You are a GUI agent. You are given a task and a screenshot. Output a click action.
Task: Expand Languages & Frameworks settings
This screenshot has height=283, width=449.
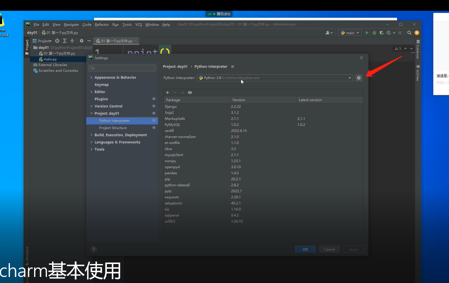(x=91, y=142)
